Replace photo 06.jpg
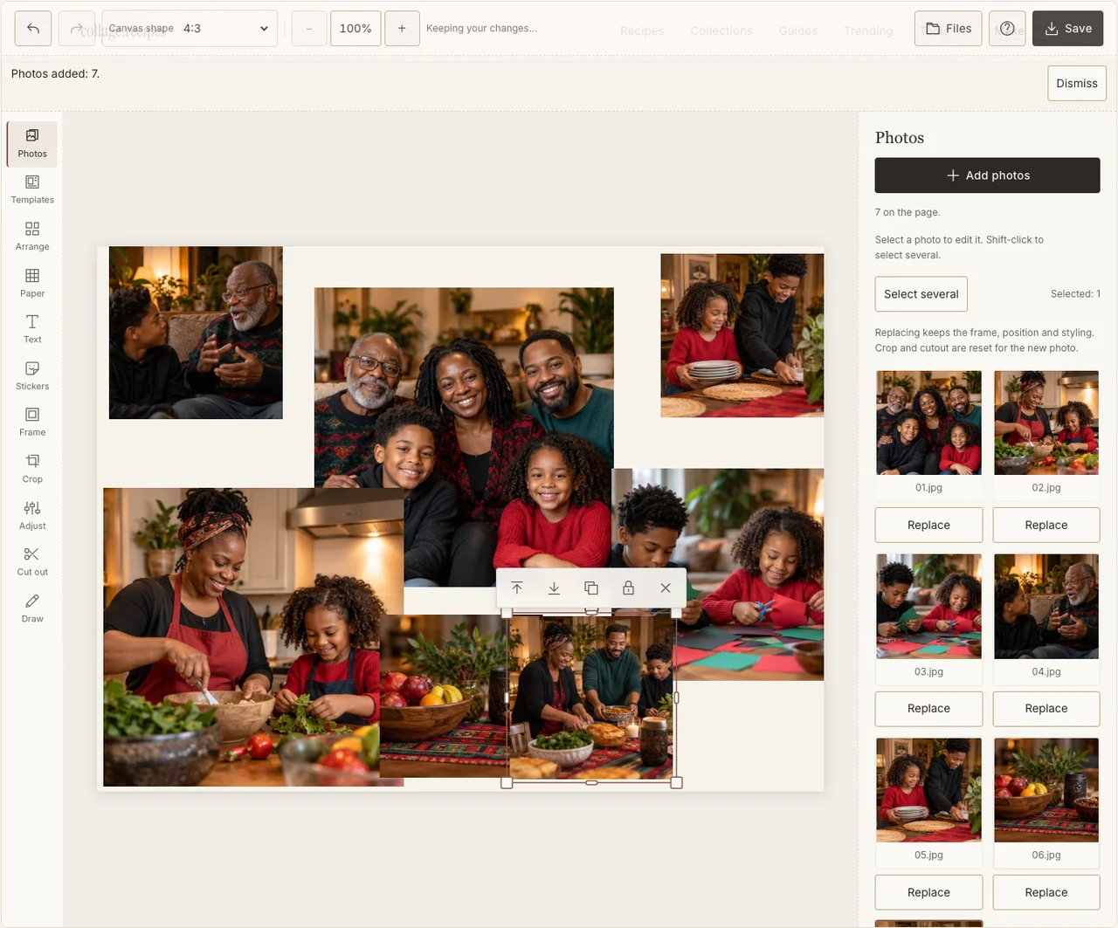 click(1046, 892)
